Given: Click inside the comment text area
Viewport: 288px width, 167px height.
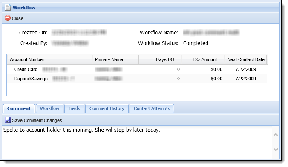Looking at the screenshot, I should [x=137, y=142].
